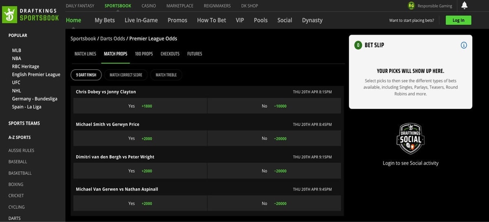
Task: Select Darts in A-Z Sports
Action: point(15,218)
